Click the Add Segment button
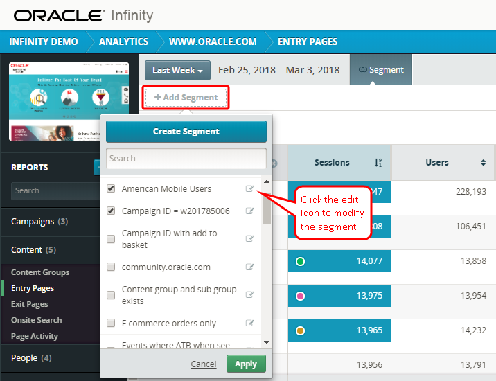Viewport: 496px width, 381px height. click(186, 98)
